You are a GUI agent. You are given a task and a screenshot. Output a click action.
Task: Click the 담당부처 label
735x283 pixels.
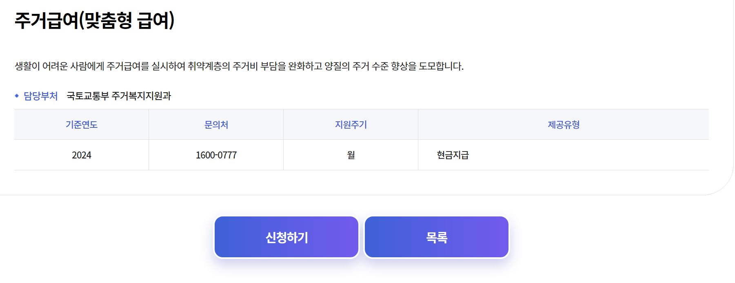coord(41,96)
